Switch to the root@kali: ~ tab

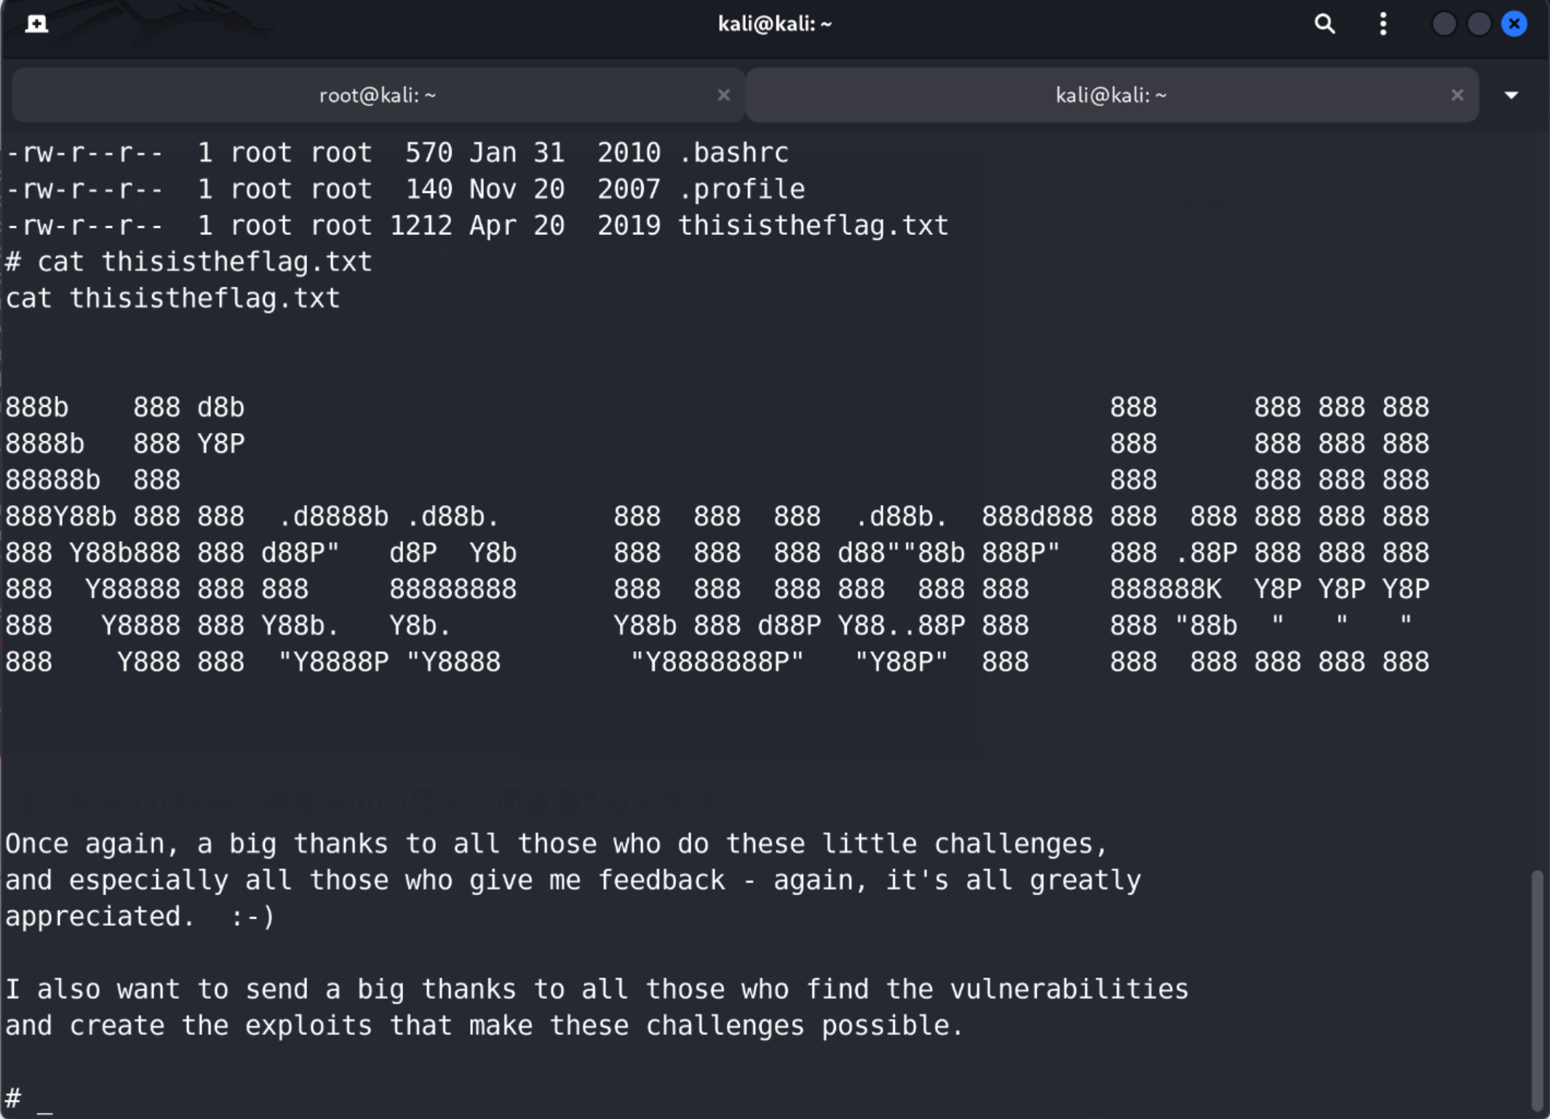pos(378,95)
